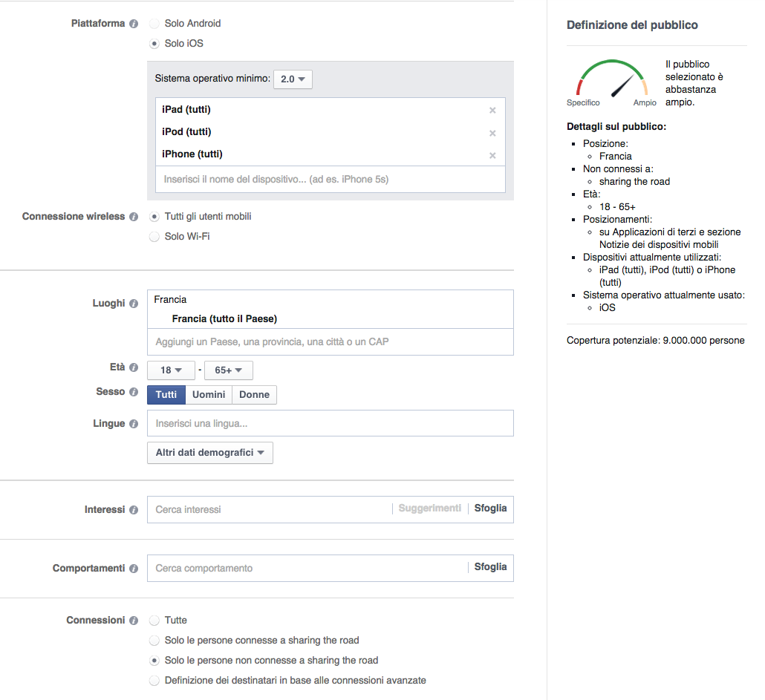Choose the Solo Wi-Fi connection option
This screenshot has height=700, width=765.
[x=154, y=237]
